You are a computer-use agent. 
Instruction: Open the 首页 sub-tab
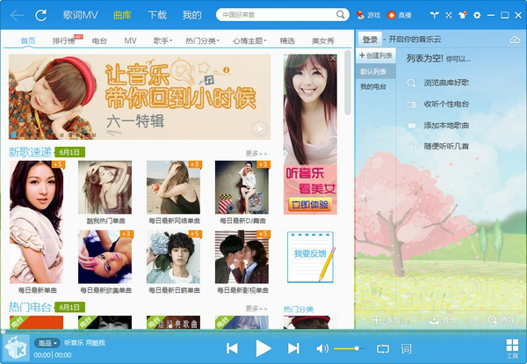coord(28,40)
